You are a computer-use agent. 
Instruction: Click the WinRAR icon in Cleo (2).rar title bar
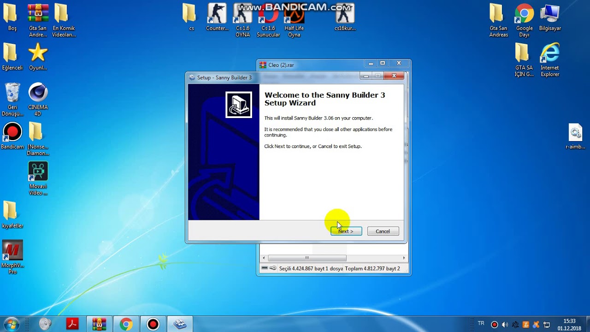coord(263,65)
